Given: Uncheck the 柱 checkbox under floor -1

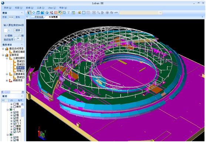Looking at the screenshot, I should (14, 112).
